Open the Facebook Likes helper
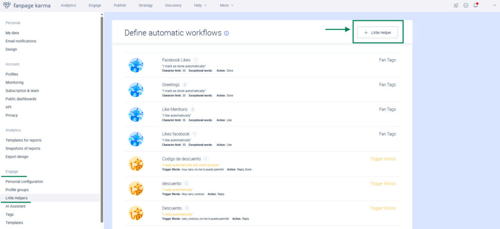The height and width of the screenshot is (229, 500). click(176, 60)
